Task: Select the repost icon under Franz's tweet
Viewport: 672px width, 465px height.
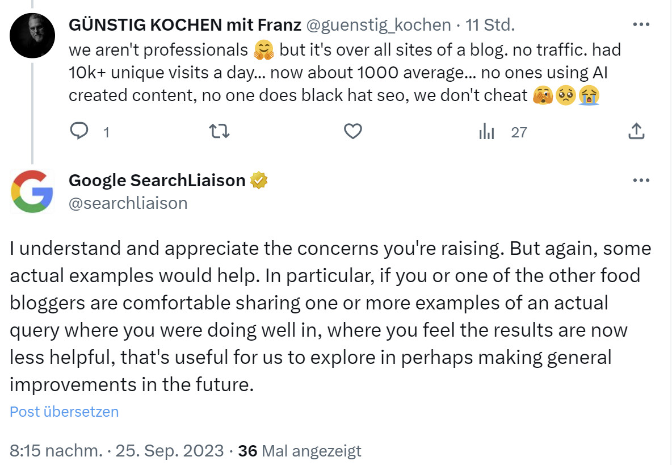Action: click(219, 131)
